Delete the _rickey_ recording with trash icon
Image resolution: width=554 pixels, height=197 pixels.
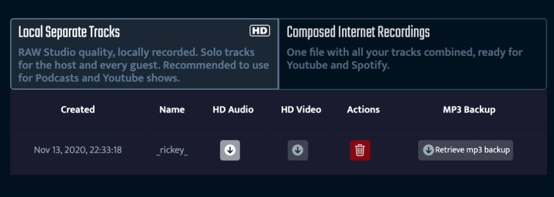point(360,150)
